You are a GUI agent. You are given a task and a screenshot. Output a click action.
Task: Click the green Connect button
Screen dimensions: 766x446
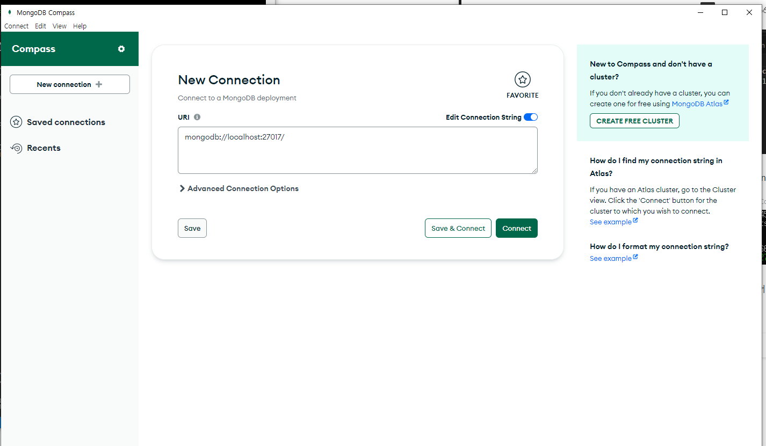[517, 228]
